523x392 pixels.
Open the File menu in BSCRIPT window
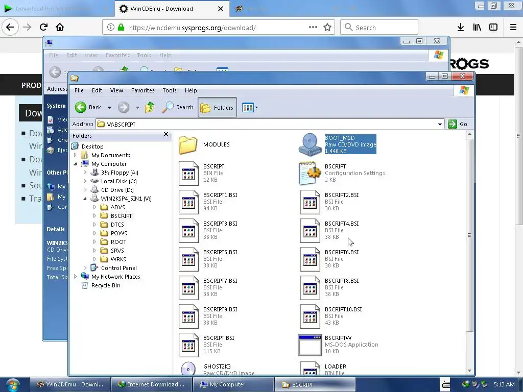point(79,90)
